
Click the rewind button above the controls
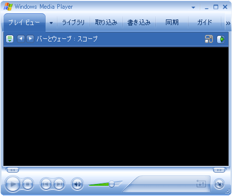[x=12, y=170]
